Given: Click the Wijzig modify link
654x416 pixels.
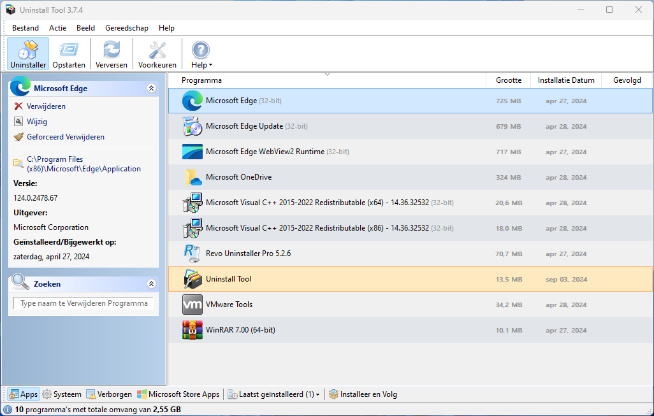Looking at the screenshot, I should click(x=37, y=122).
